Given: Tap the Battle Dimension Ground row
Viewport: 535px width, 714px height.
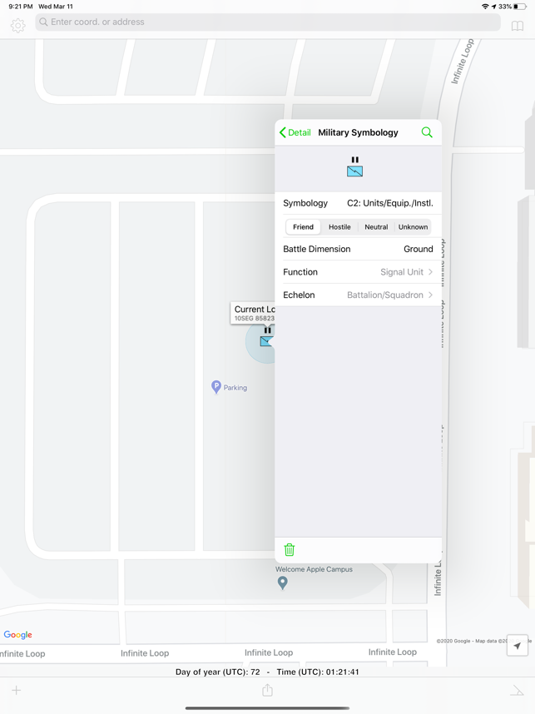Looking at the screenshot, I should point(358,249).
